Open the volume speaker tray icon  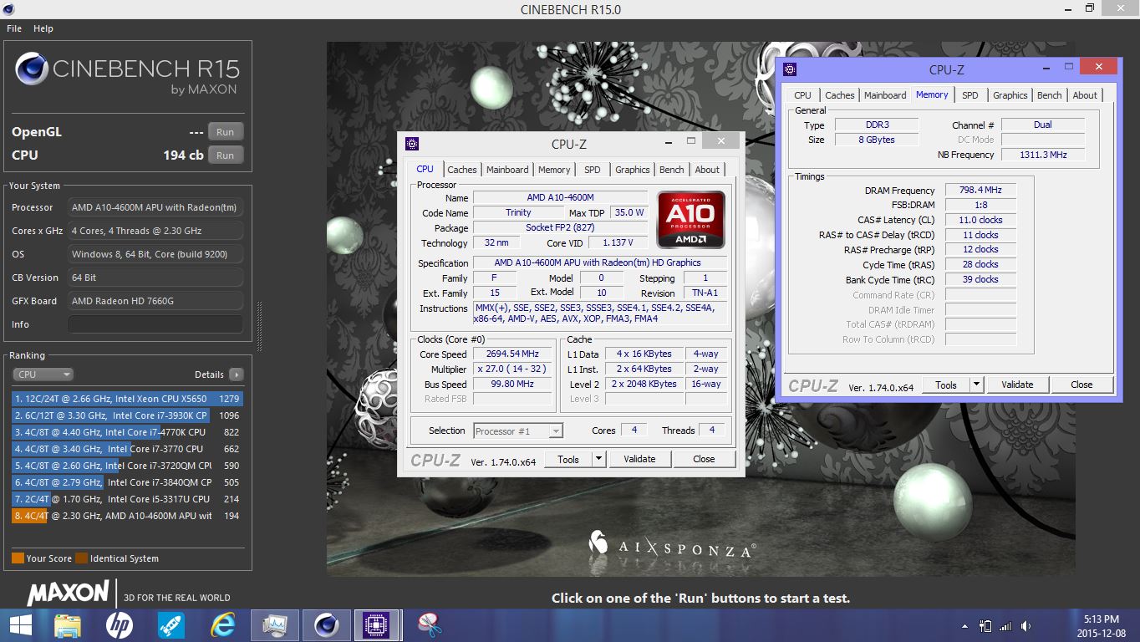point(1025,625)
